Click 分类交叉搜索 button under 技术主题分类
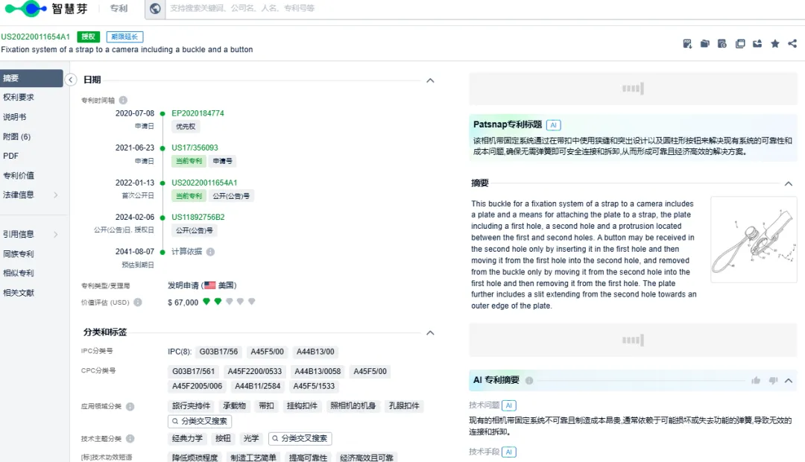The image size is (805, 462). click(x=300, y=439)
